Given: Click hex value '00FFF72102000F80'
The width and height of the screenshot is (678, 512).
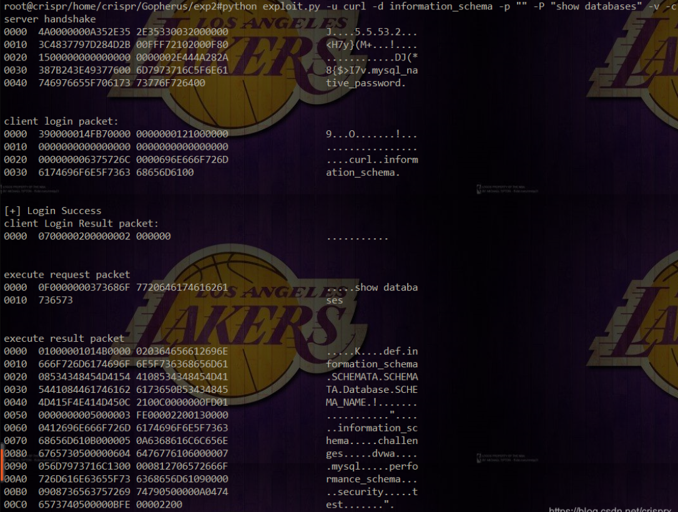Looking at the screenshot, I should click(182, 45).
